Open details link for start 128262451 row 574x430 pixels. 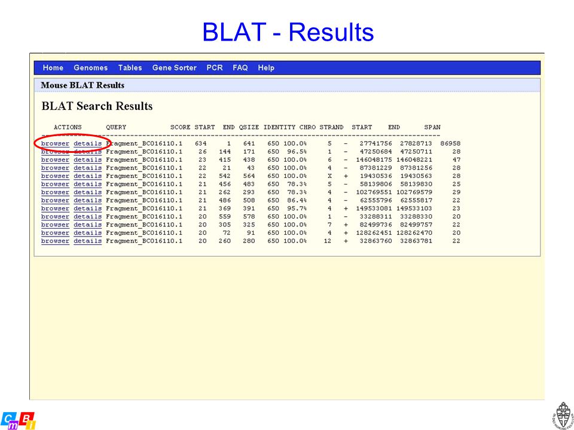pos(87,232)
